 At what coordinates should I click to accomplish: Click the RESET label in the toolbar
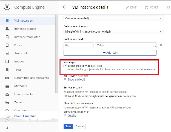pyautogui.click(x=154, y=7)
